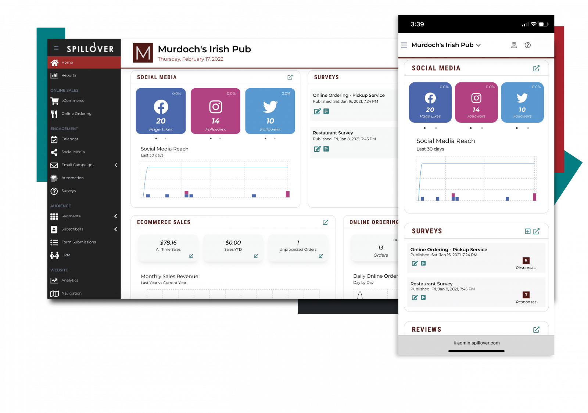The image size is (588, 413).
Task: Click the hamburger menu icon beside Spillover logo
Action: 56,48
